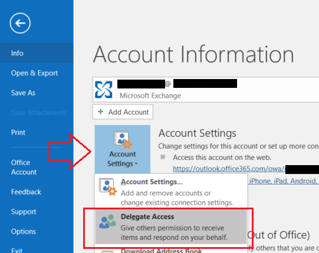Open the Account Settings dropdown button
The height and width of the screenshot is (253, 319).
click(x=123, y=149)
